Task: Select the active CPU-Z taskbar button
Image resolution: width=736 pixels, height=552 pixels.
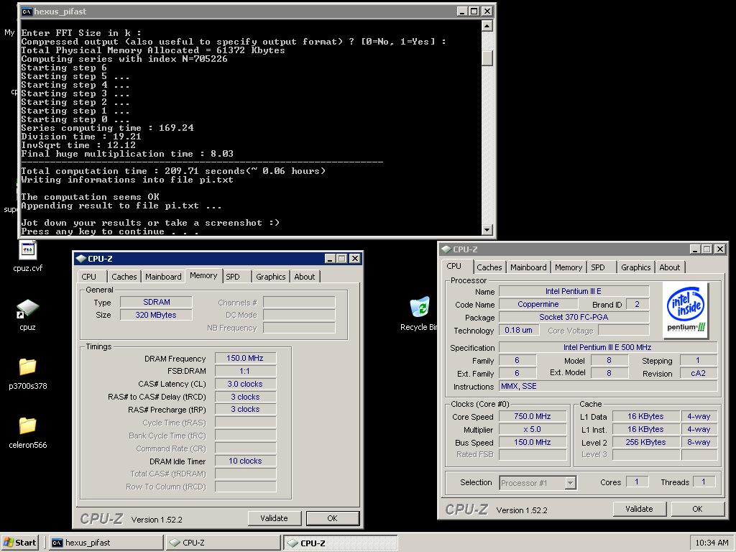Action: 341,543
